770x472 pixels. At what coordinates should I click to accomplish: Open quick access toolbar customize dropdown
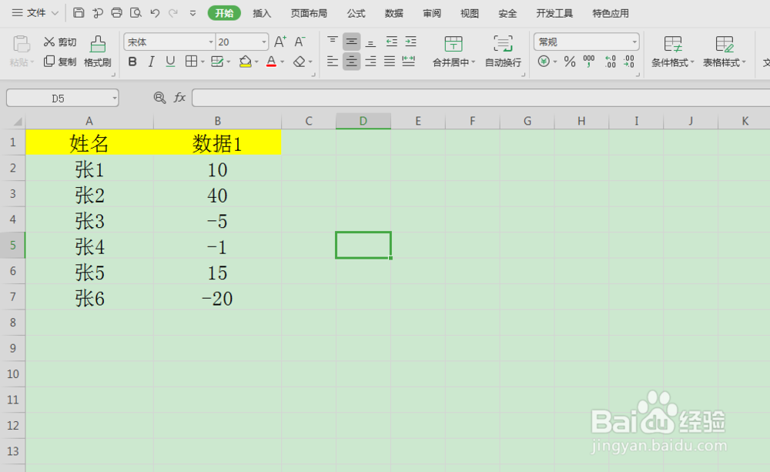[193, 13]
